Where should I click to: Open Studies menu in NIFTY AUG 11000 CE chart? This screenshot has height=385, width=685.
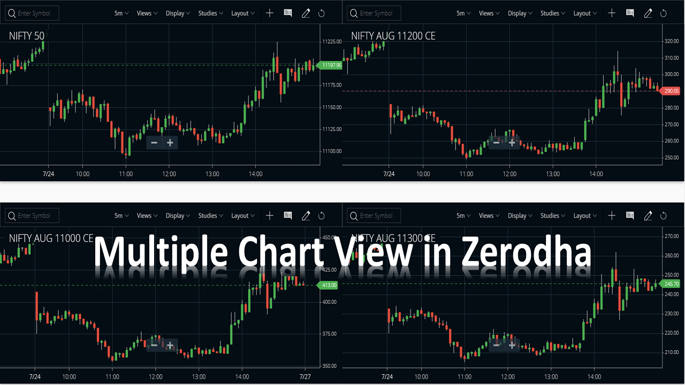(x=211, y=215)
